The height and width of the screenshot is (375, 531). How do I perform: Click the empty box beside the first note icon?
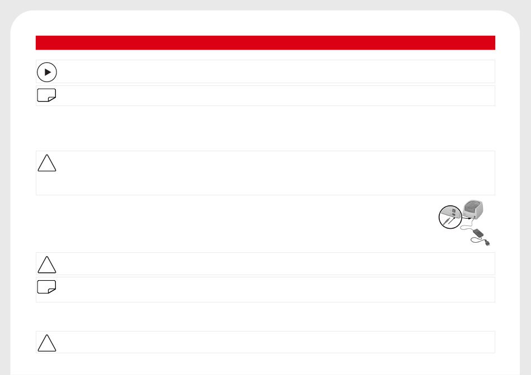pos(276,95)
